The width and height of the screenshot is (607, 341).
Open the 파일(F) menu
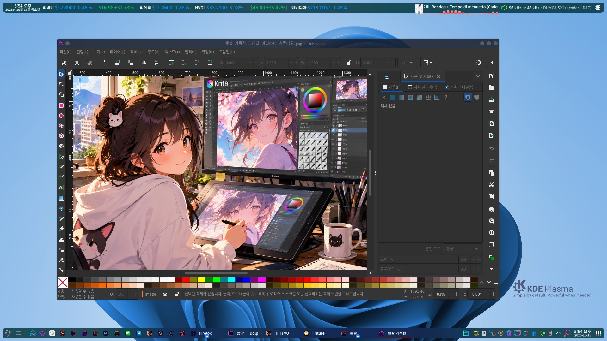pyautogui.click(x=65, y=52)
